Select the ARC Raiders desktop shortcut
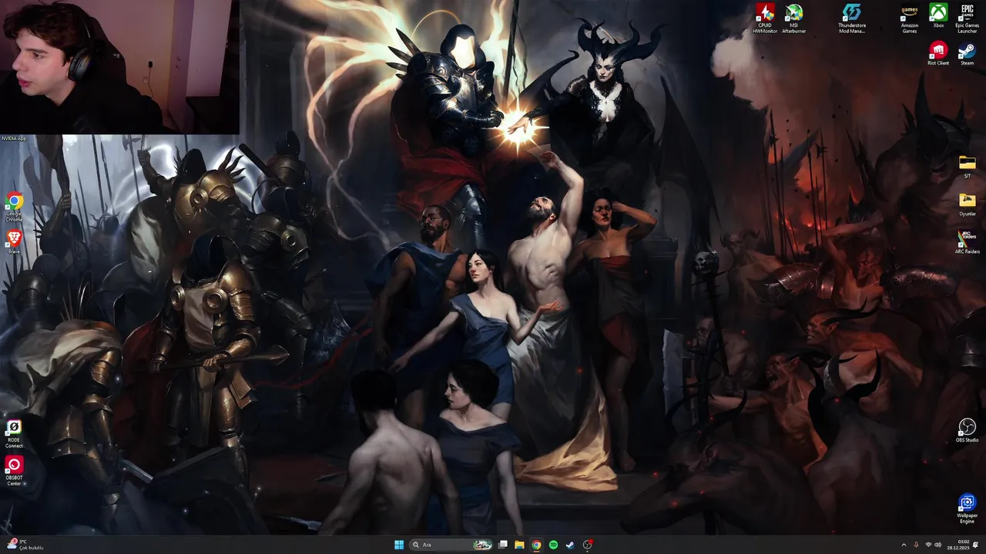Screen dimensions: 986x554 point(967,242)
